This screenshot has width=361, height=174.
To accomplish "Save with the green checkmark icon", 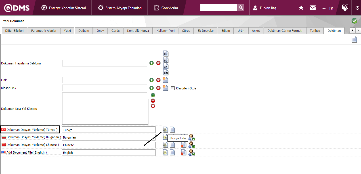I will (354, 21).
